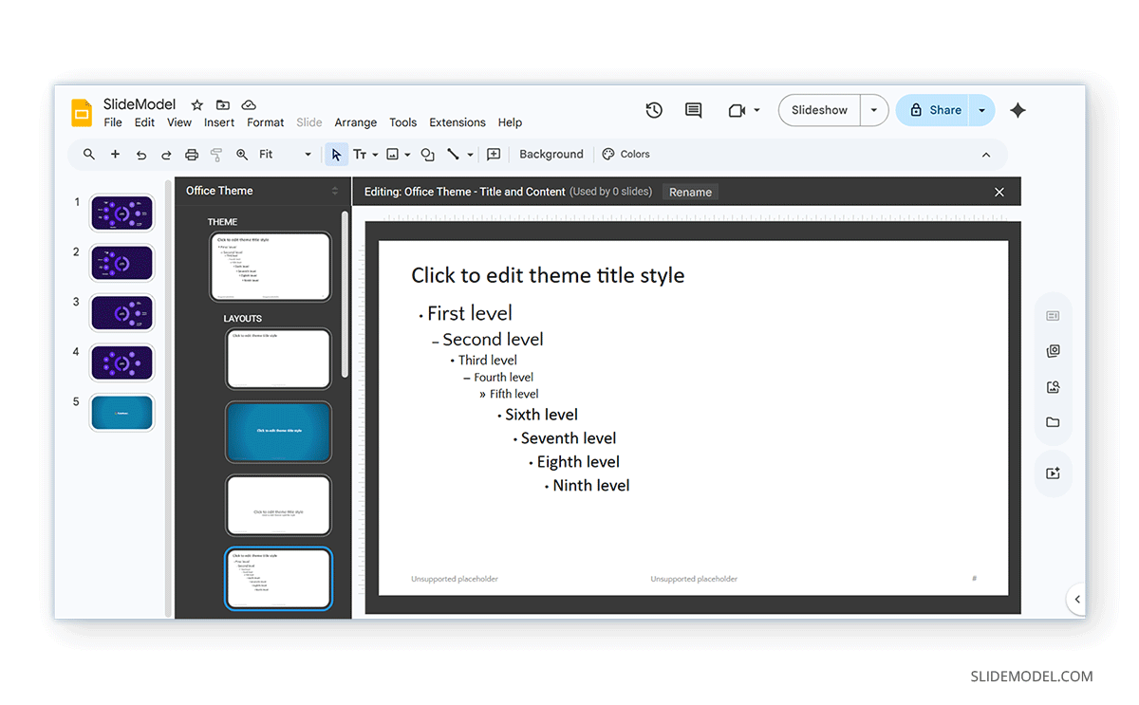The image size is (1139, 705).
Task: Choose the select arrow cursor tool
Action: [x=336, y=155]
